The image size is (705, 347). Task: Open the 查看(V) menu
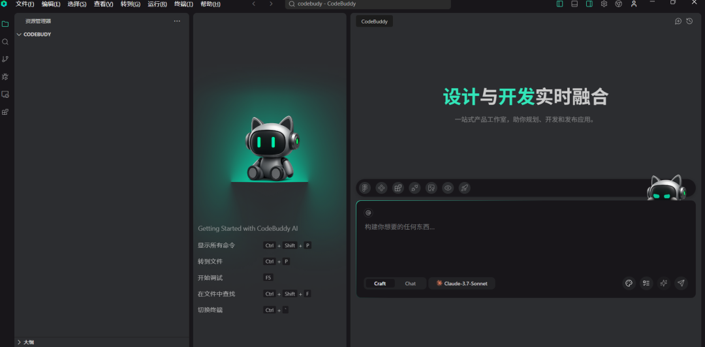tap(103, 4)
